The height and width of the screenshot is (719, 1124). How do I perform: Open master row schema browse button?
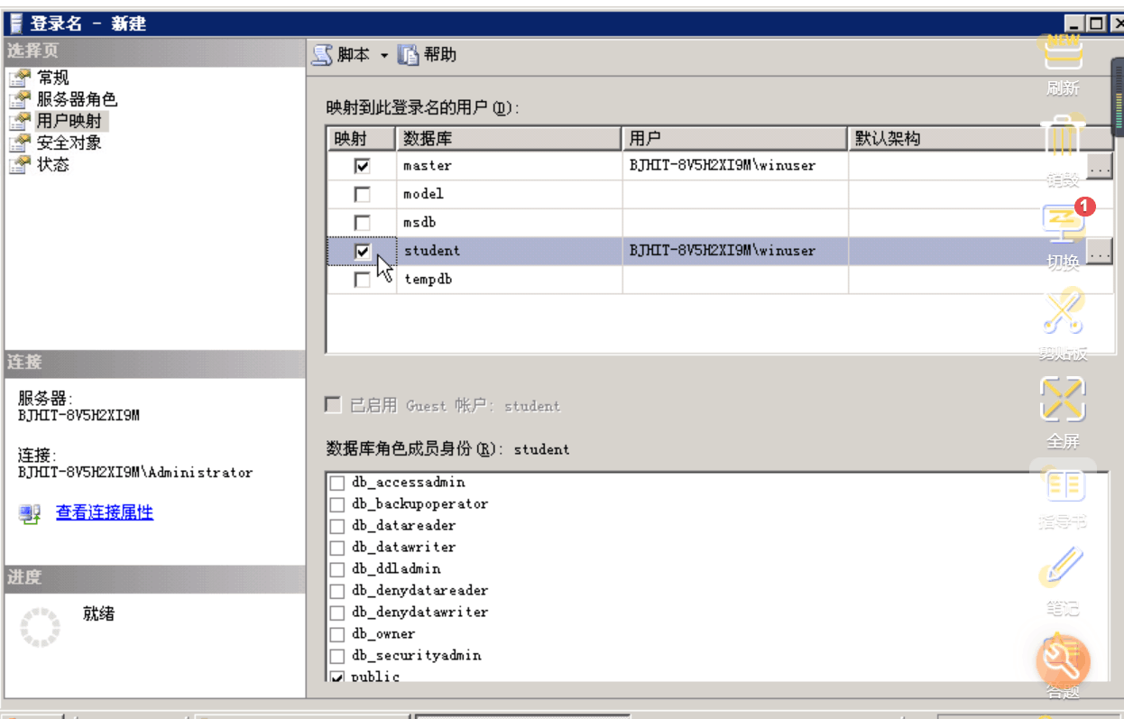tap(1100, 167)
